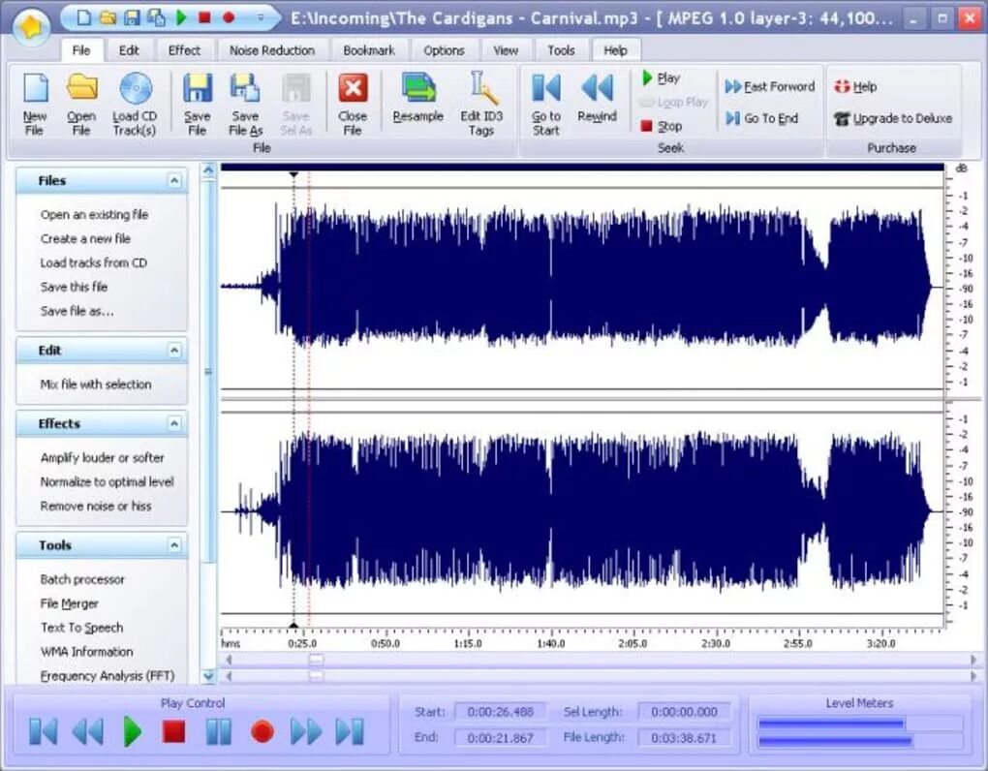Image resolution: width=988 pixels, height=771 pixels.
Task: Click side panel scroll down arrow
Action: tap(209, 676)
